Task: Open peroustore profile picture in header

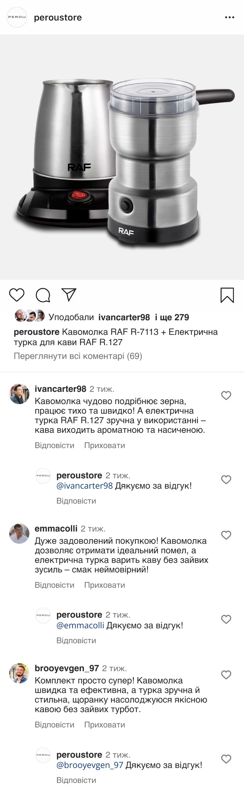Action: click(x=18, y=18)
